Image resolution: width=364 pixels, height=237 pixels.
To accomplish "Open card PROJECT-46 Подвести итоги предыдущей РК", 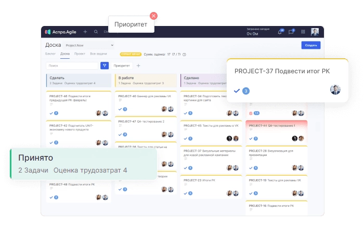I will pos(79,104).
